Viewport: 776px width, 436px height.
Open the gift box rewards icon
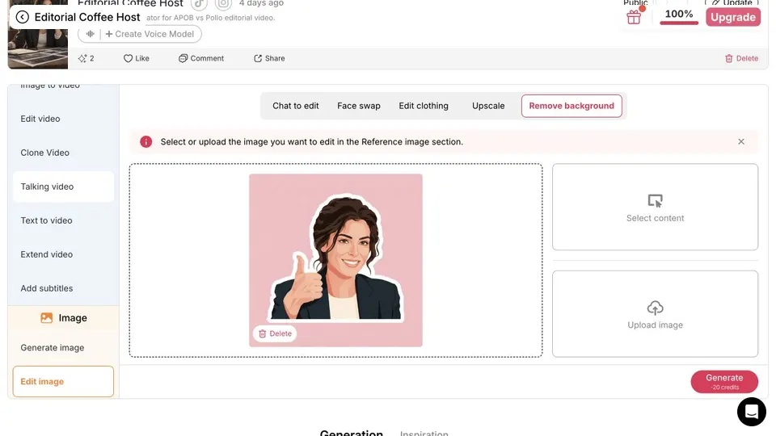634,17
